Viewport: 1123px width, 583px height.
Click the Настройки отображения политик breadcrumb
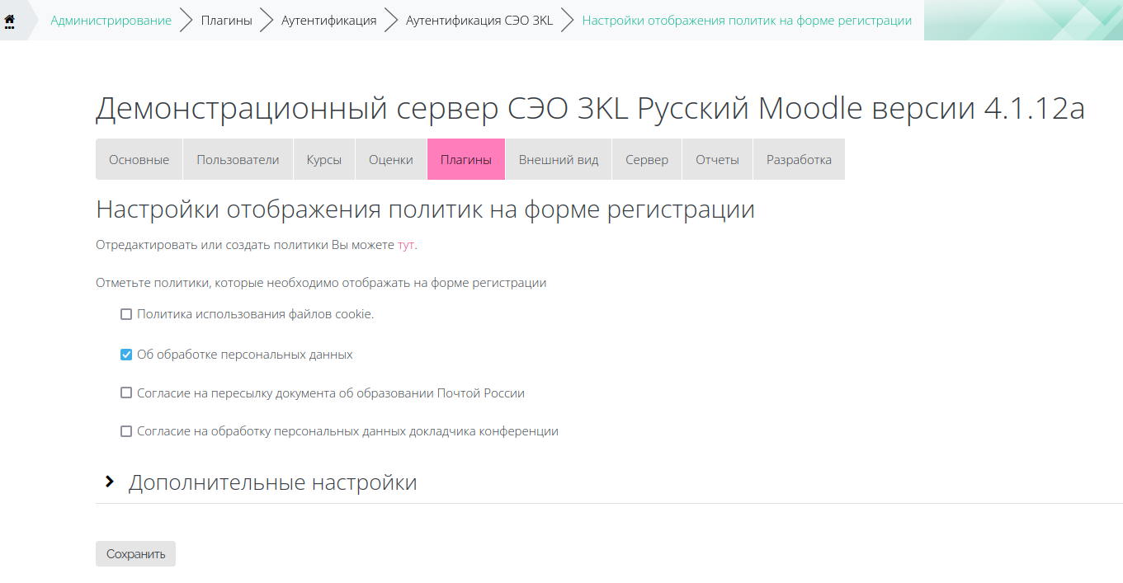747,21
